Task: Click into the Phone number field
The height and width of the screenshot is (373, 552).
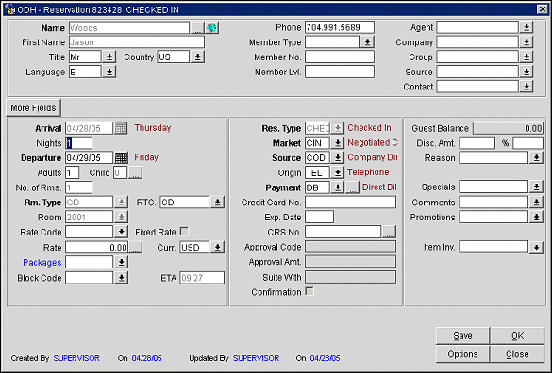Action: click(340, 27)
